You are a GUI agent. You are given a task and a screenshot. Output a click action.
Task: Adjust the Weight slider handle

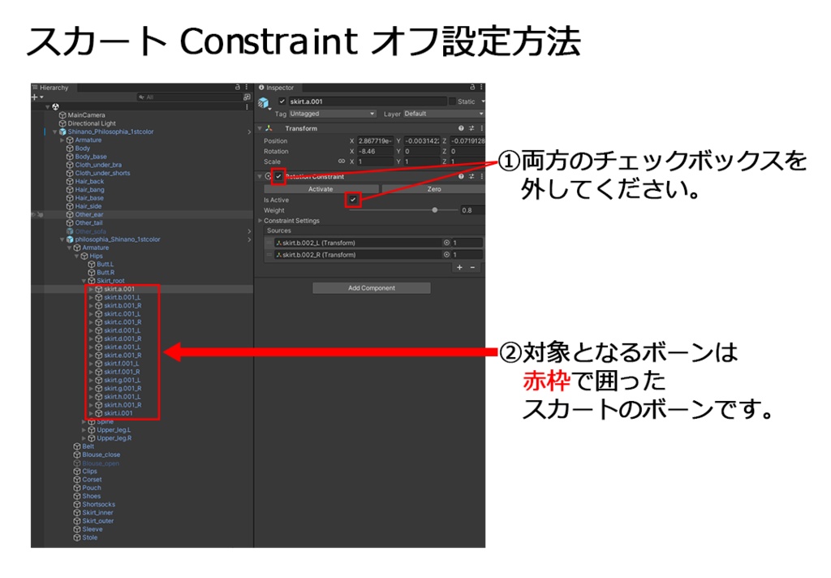(x=435, y=210)
